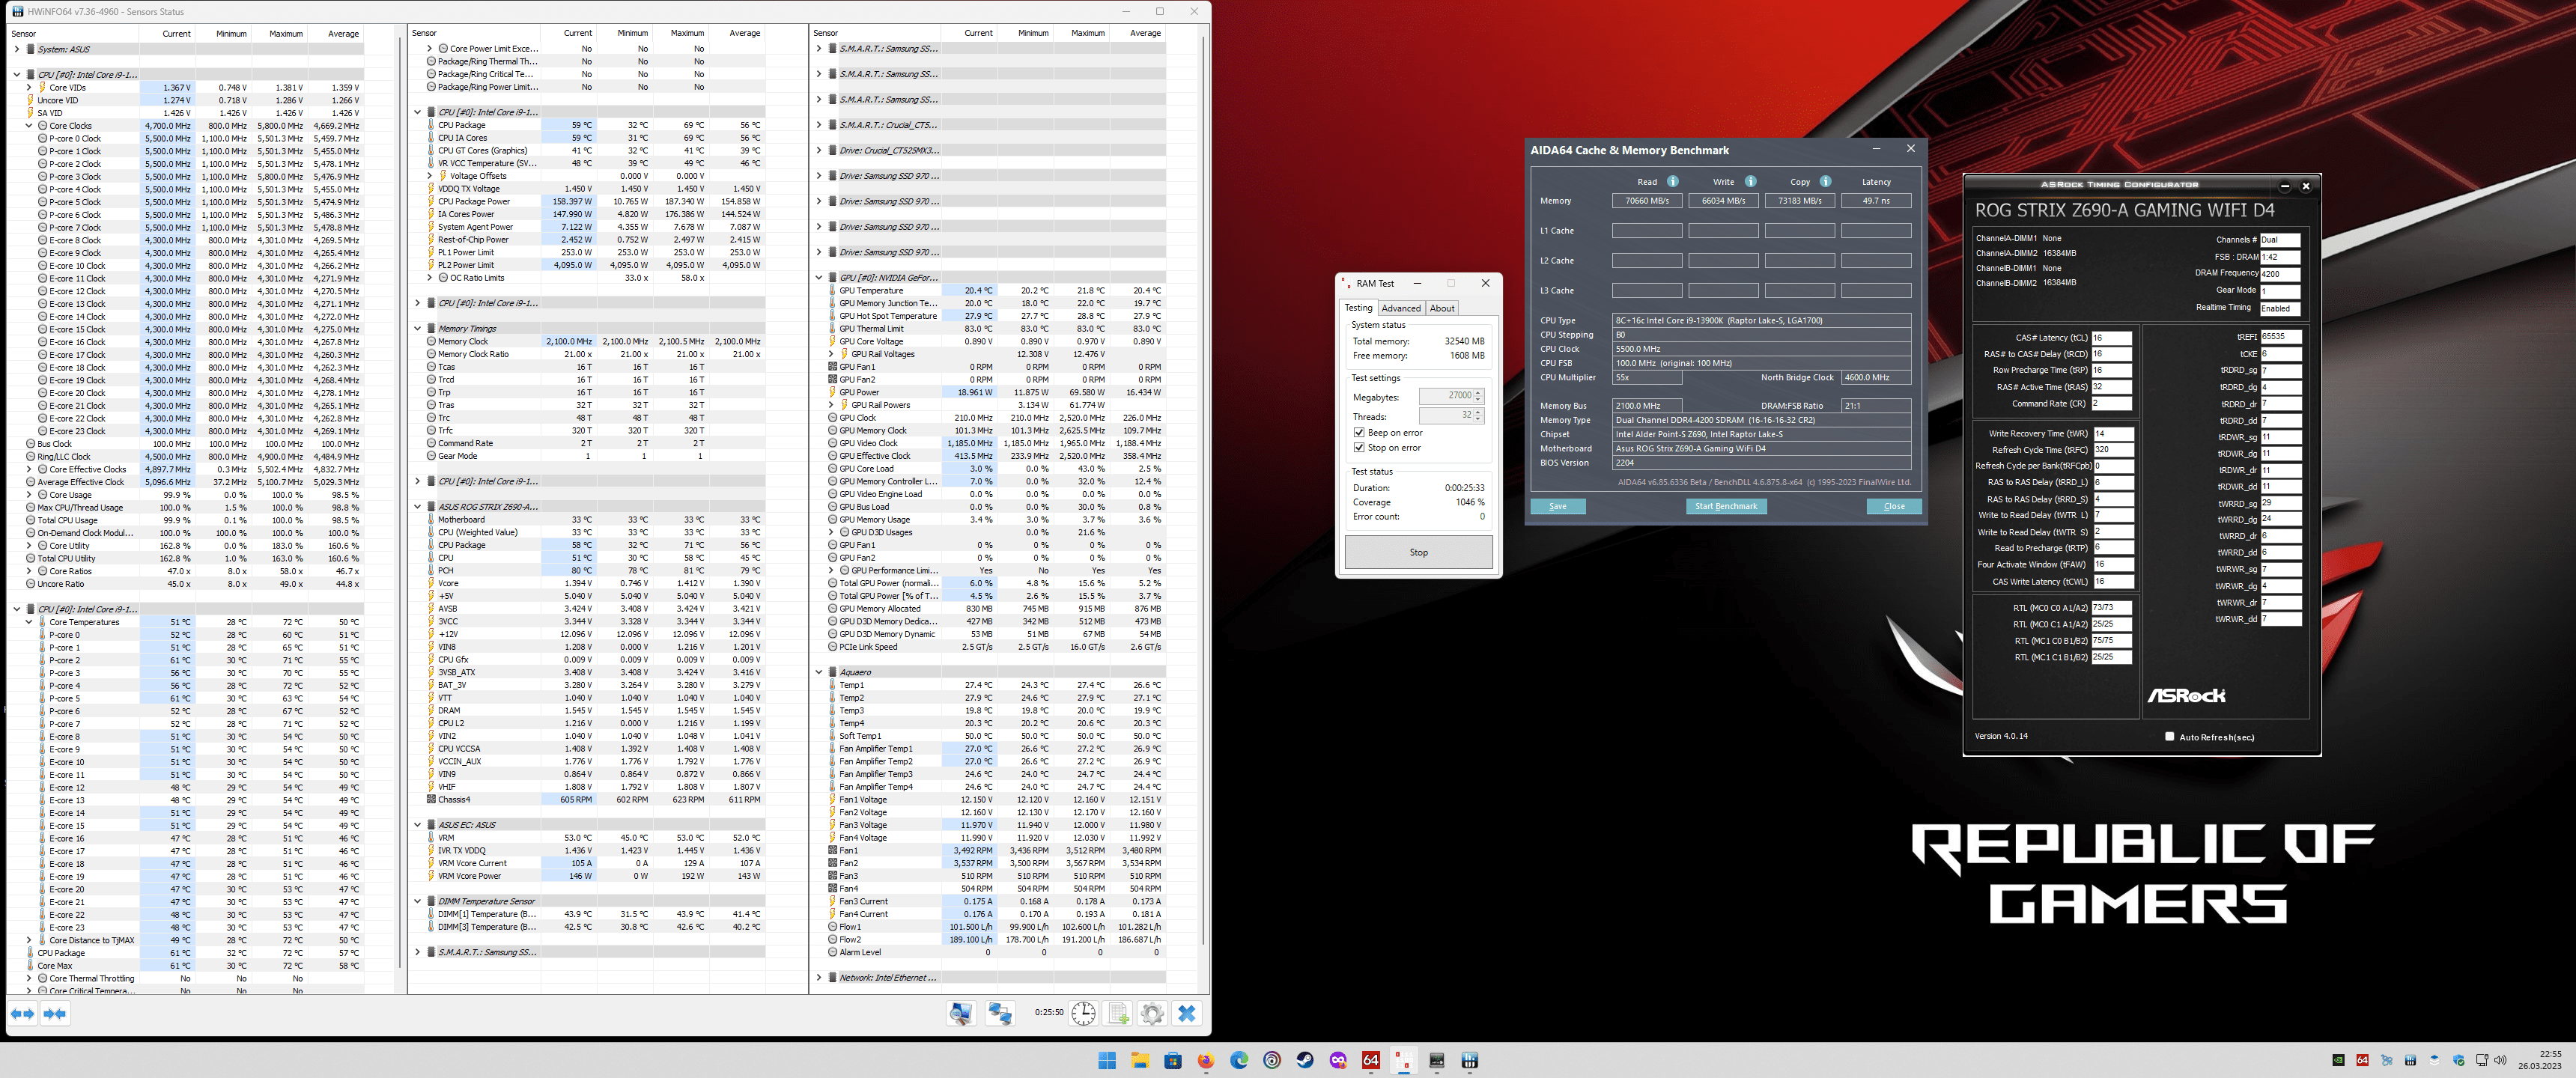This screenshot has width=2576, height=1078.
Task: Close sensors with blue X icon in HWiNFO
Action: pos(1187,1013)
